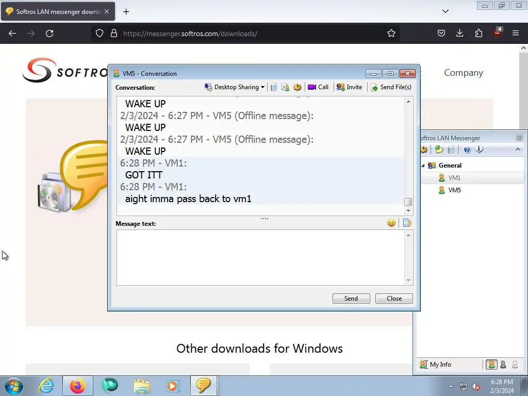528x396 pixels.
Task: Focus the Message text input box
Action: (x=260, y=258)
